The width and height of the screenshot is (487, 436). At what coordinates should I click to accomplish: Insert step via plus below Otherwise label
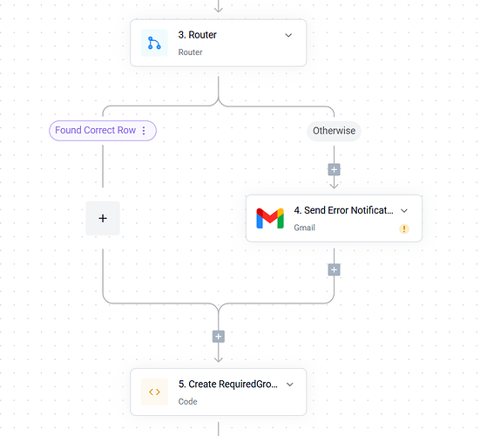click(334, 170)
